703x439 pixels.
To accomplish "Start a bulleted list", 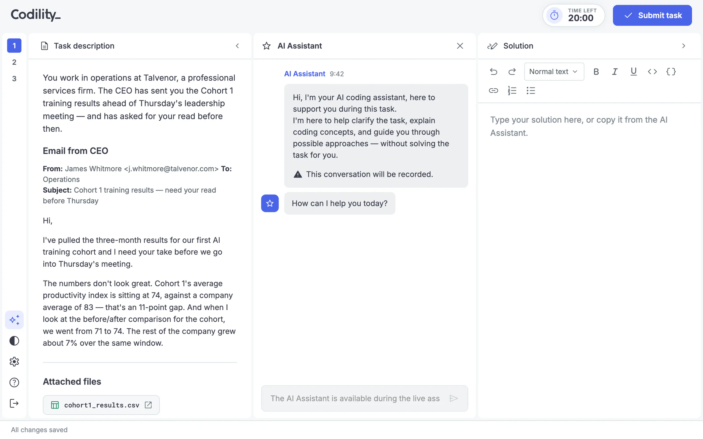I will click(x=531, y=91).
